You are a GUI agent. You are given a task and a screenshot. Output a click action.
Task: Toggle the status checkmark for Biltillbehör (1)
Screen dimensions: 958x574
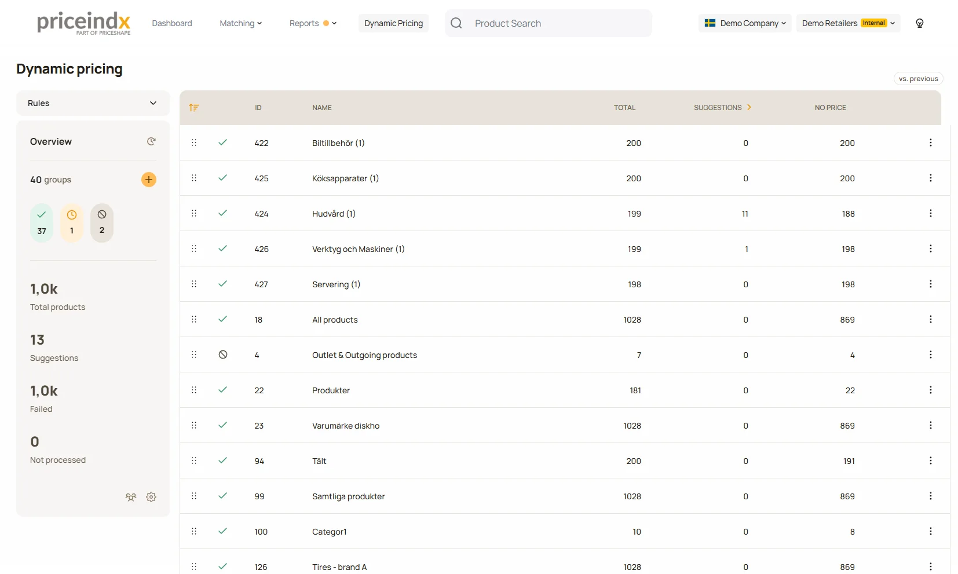click(222, 142)
